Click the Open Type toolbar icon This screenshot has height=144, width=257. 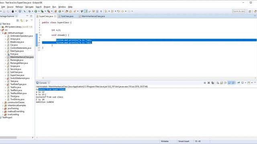pyautogui.click(x=67, y=11)
